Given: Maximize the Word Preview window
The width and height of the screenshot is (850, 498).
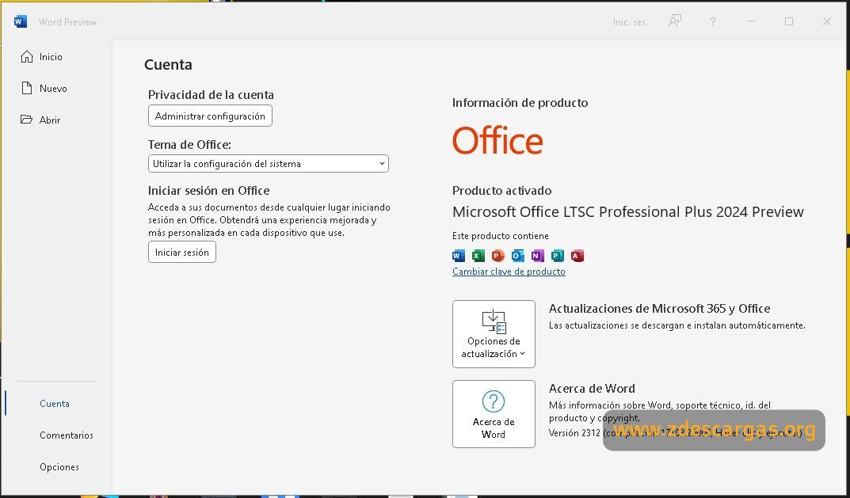Looking at the screenshot, I should 789,21.
